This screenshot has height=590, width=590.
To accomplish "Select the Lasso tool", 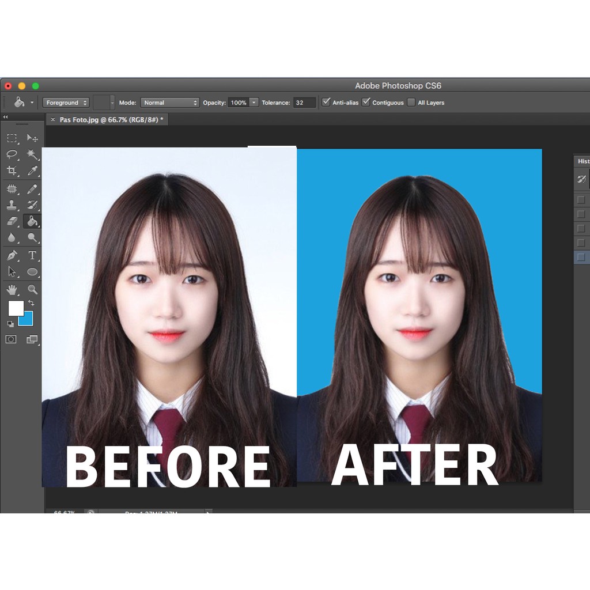I will (13, 154).
